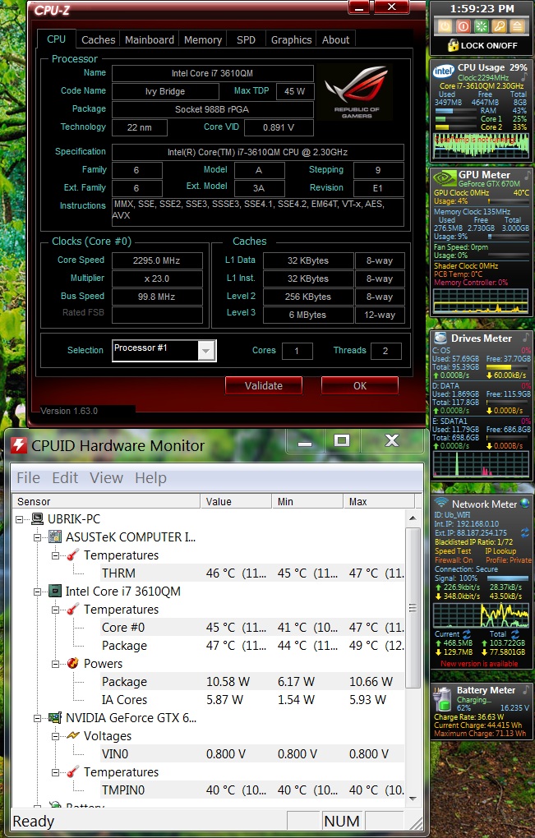Viewport: 535px width, 838px height.
Task: Click the music note icon in the CPU Usage gadget
Action: [x=524, y=77]
